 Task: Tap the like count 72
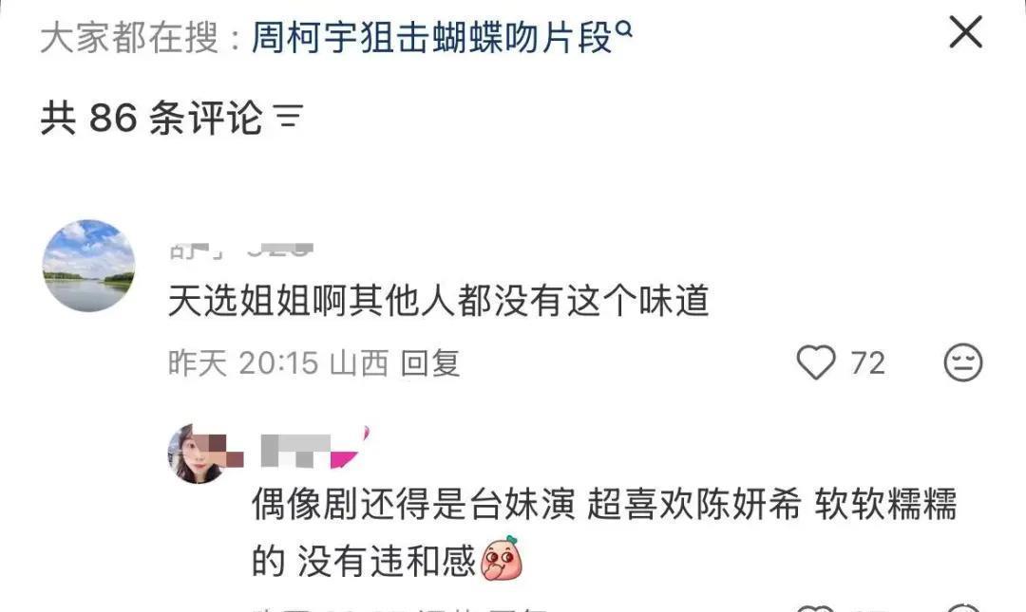coord(867,362)
